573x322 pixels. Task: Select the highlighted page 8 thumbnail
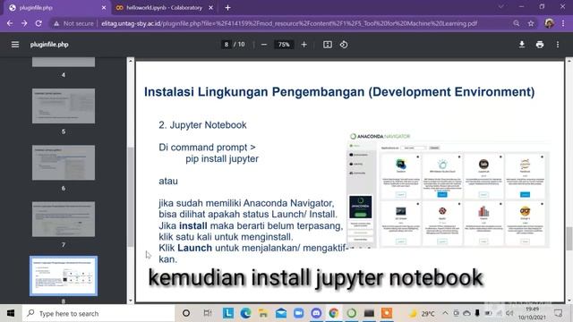(x=64, y=276)
